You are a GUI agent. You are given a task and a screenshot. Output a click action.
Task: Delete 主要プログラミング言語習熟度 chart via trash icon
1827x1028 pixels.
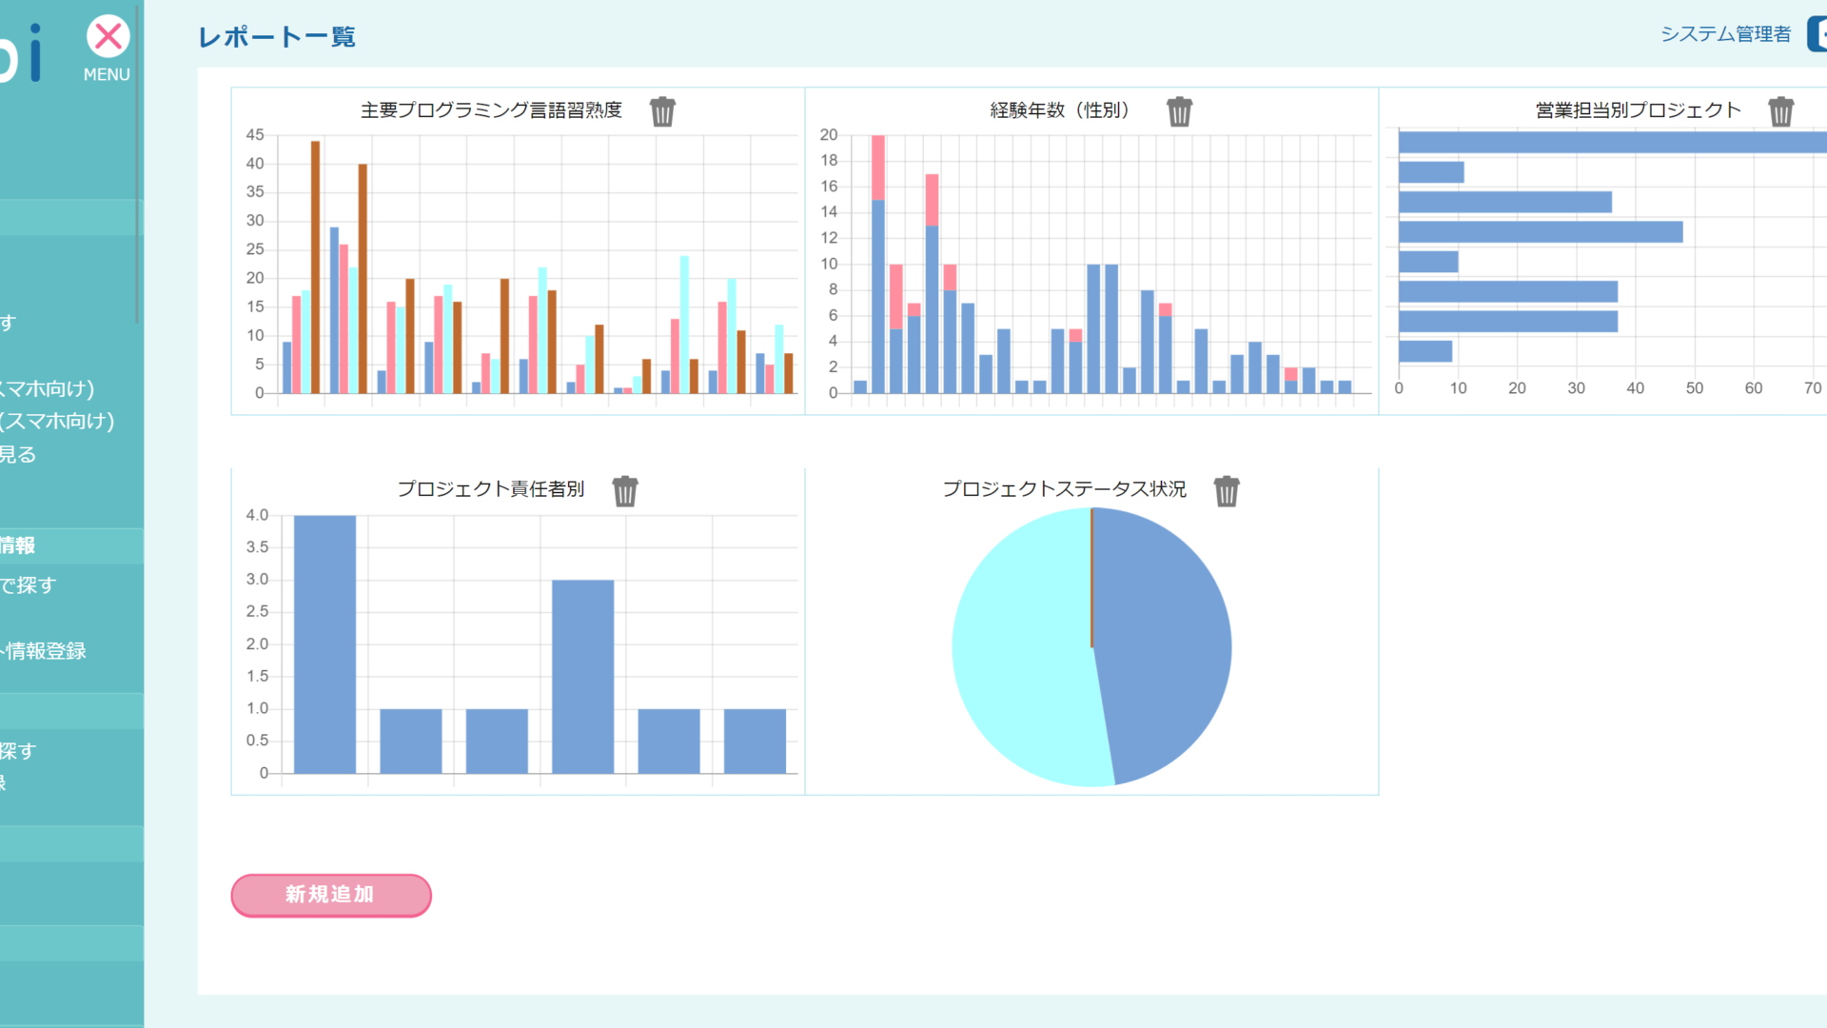tap(662, 111)
